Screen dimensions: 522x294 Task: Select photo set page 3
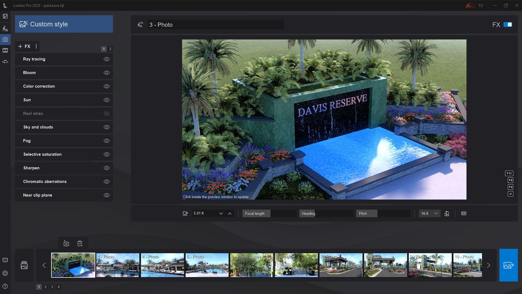coord(52,287)
